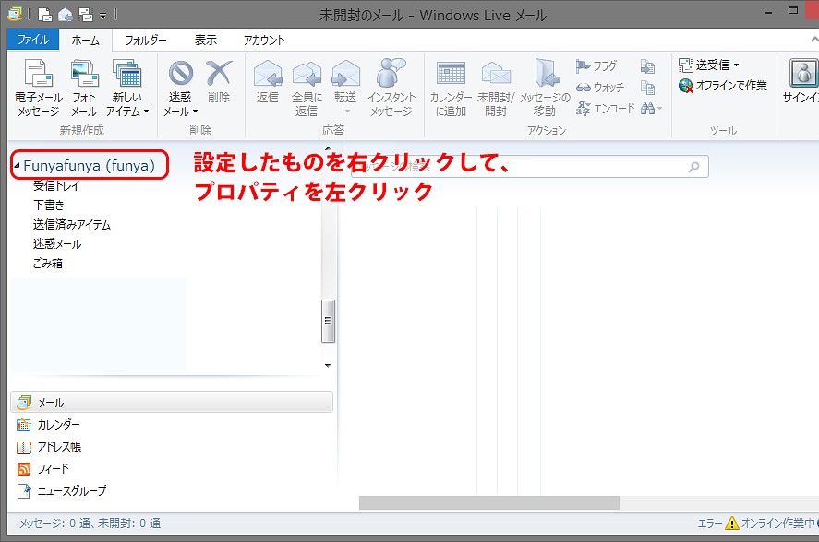Image resolution: width=819 pixels, height=542 pixels.
Task: Open the 下書き drafts folder
Action: coord(49,205)
